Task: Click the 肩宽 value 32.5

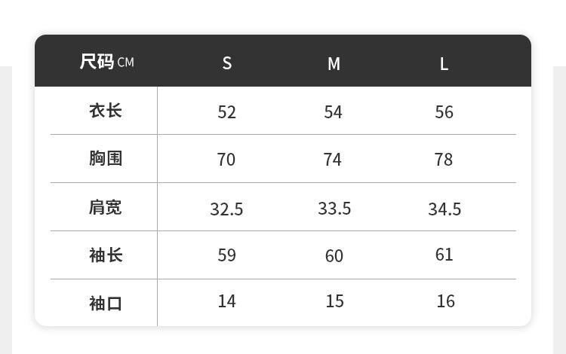Action: (226, 209)
